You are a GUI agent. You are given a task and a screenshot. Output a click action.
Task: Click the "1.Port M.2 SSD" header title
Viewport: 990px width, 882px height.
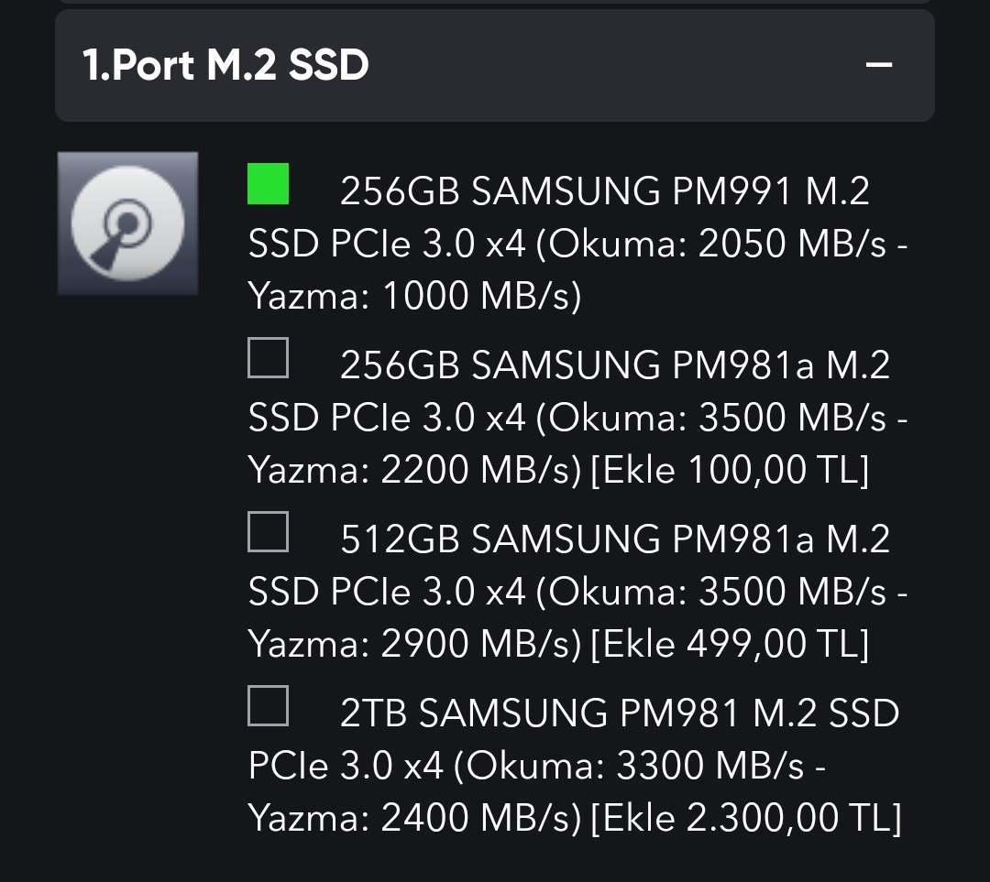pos(225,65)
